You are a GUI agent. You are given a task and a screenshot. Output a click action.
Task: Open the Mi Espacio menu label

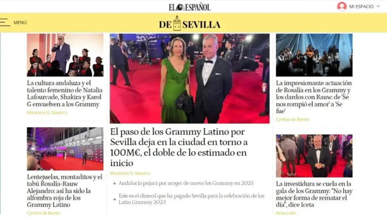(361, 7)
